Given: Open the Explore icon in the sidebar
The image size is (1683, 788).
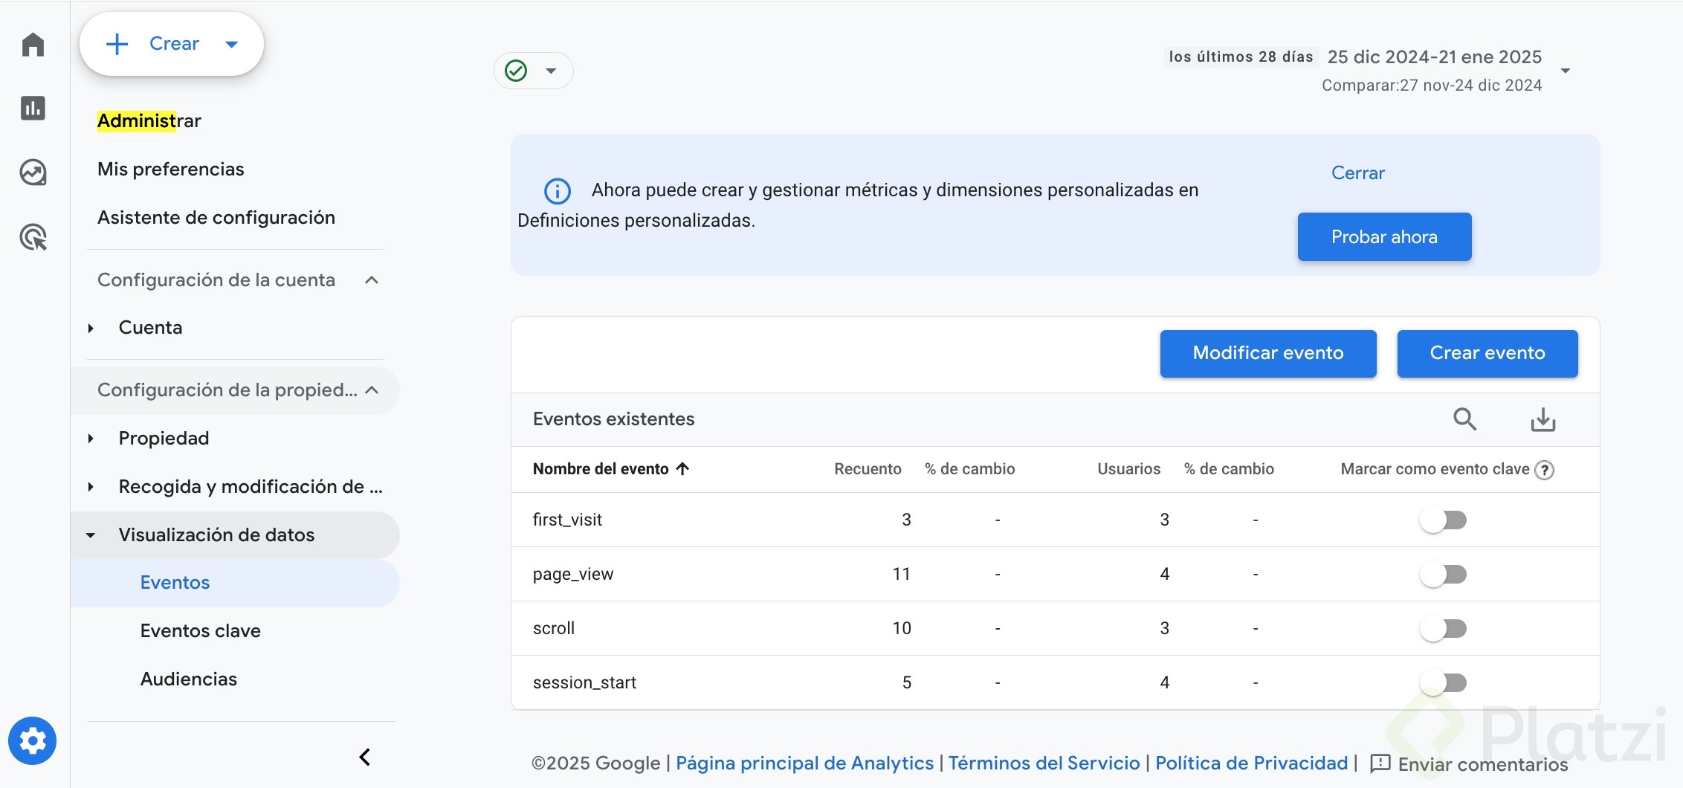Looking at the screenshot, I should 33,172.
